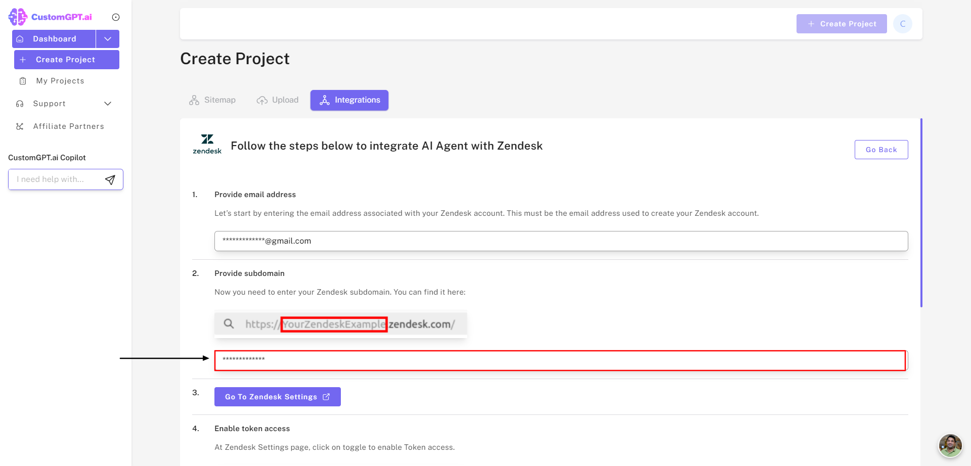The width and height of the screenshot is (971, 466).
Task: Click Create Project in the sidebar
Action: 67,60
